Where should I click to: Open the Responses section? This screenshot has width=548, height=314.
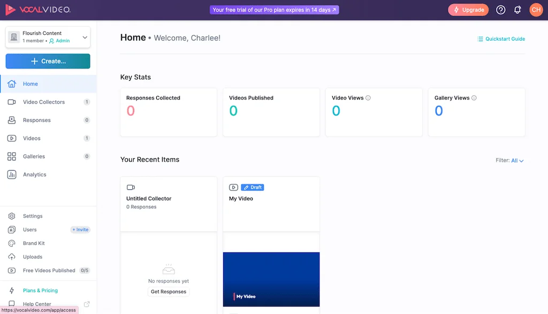click(x=36, y=120)
